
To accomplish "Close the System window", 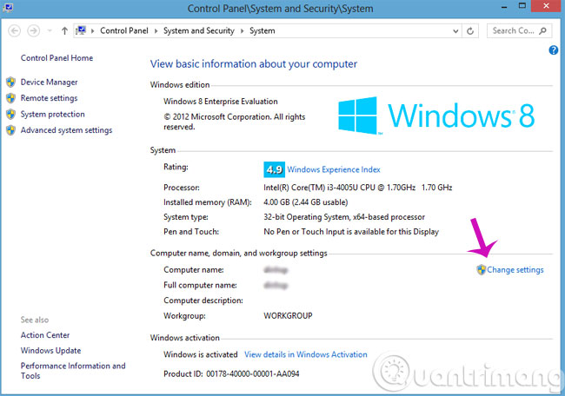I will pyautogui.click(x=546, y=6).
